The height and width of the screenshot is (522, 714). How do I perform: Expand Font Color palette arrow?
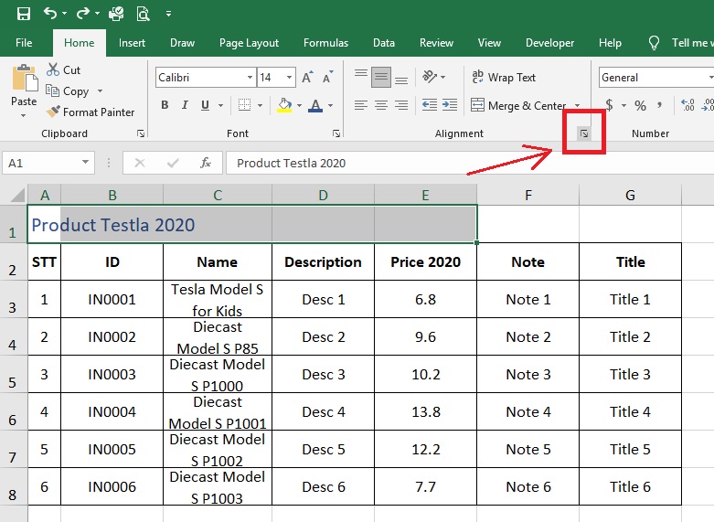point(331,106)
